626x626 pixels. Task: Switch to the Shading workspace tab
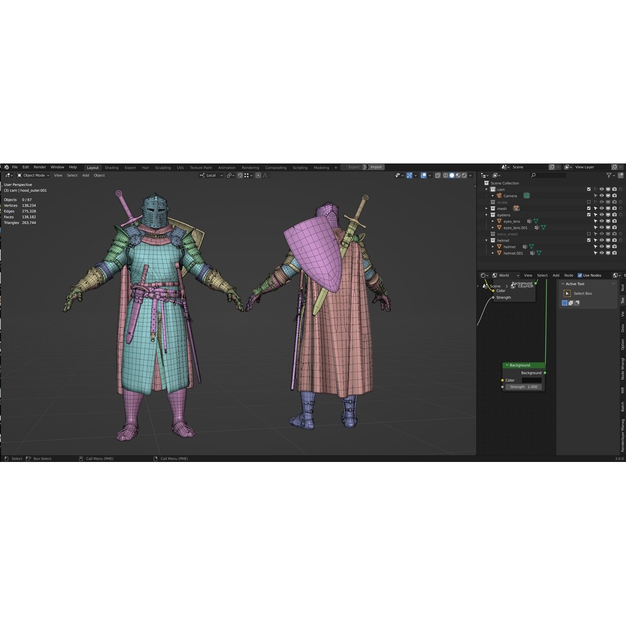point(111,168)
